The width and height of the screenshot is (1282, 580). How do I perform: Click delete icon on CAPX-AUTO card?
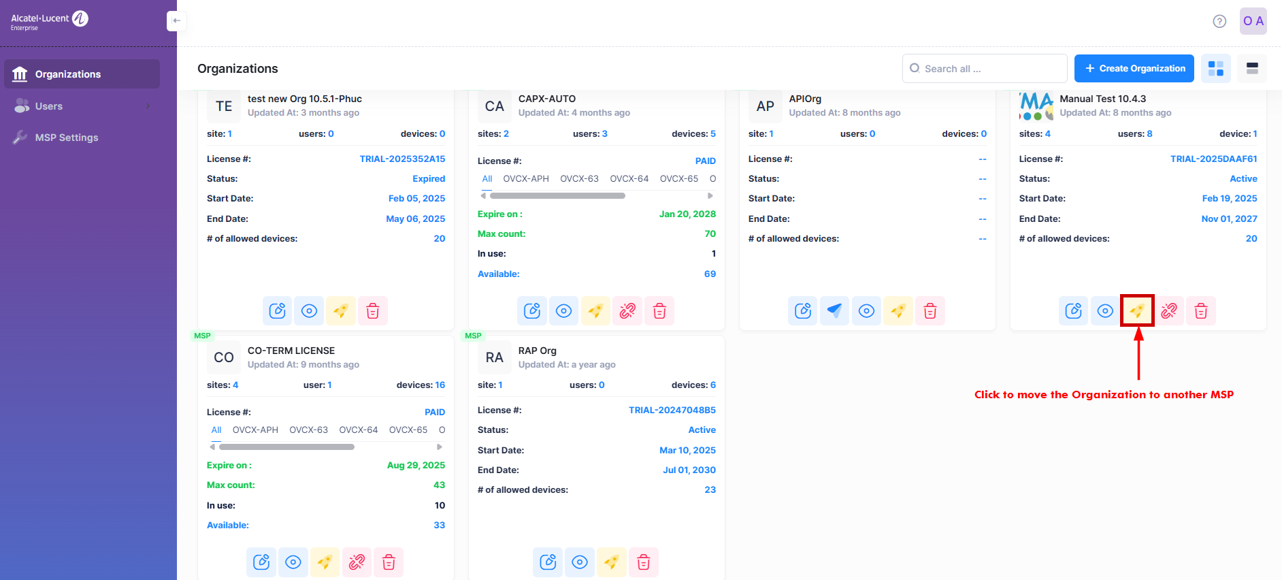(x=659, y=311)
